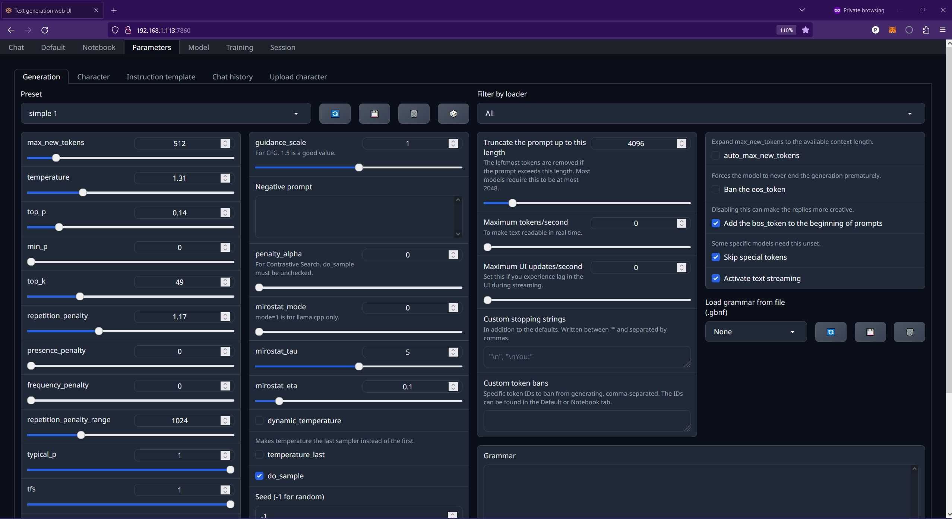Open the Filter by loader dropdown
The width and height of the screenshot is (952, 519).
[x=700, y=114]
